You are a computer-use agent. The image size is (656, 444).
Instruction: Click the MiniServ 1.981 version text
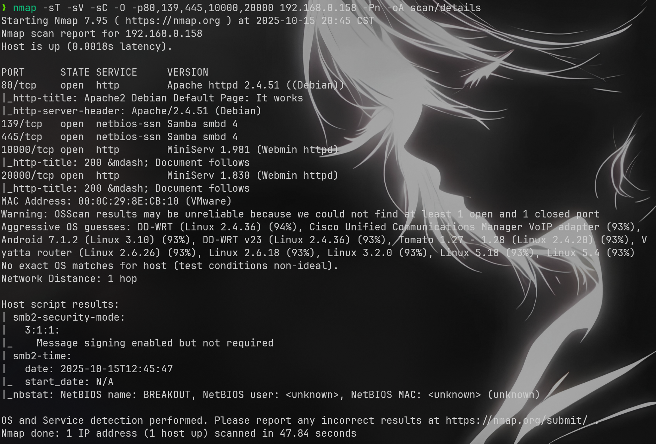coord(209,150)
